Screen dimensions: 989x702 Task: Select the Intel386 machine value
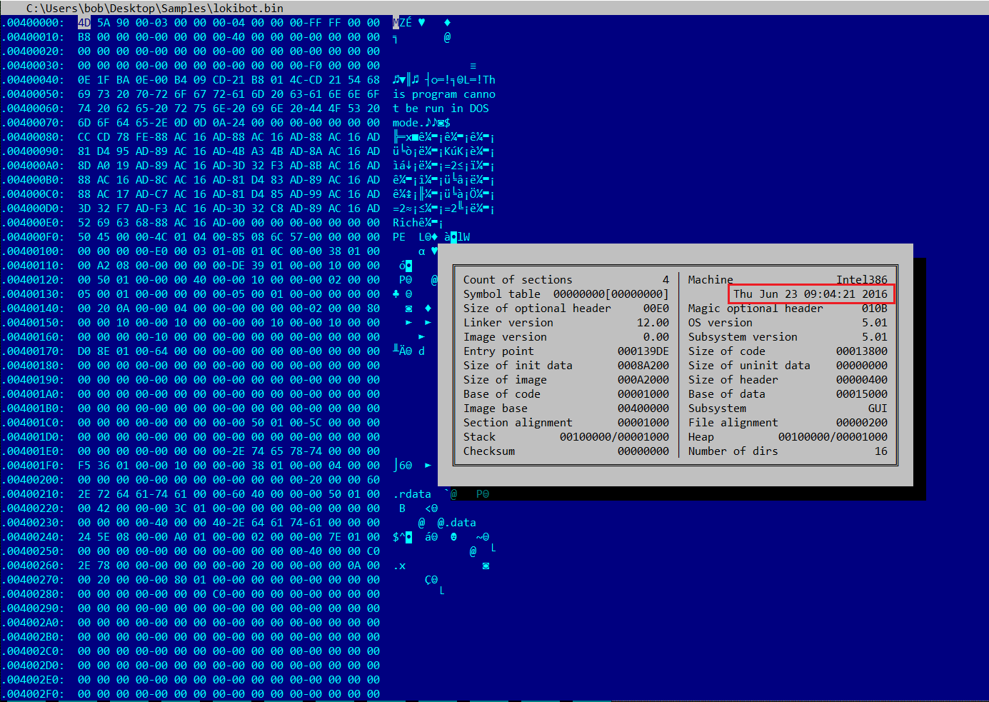tap(862, 280)
